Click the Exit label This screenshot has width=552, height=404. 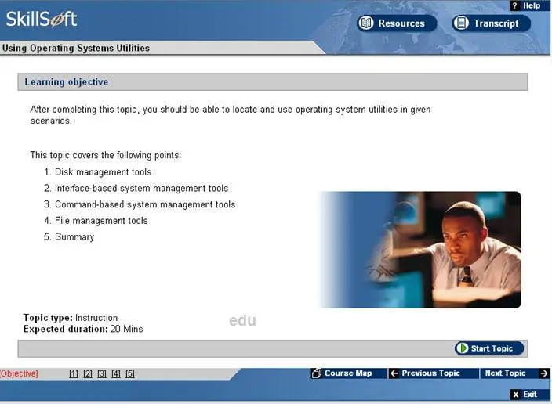[x=530, y=395]
